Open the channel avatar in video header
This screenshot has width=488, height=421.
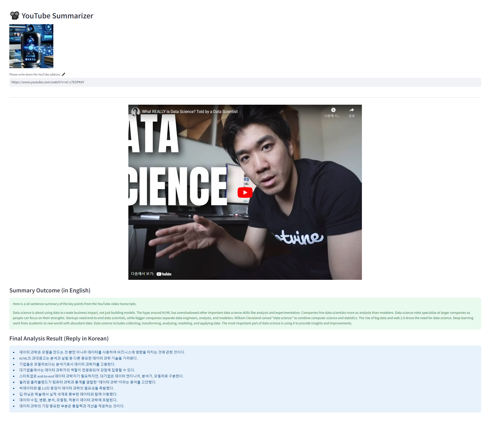135,111
